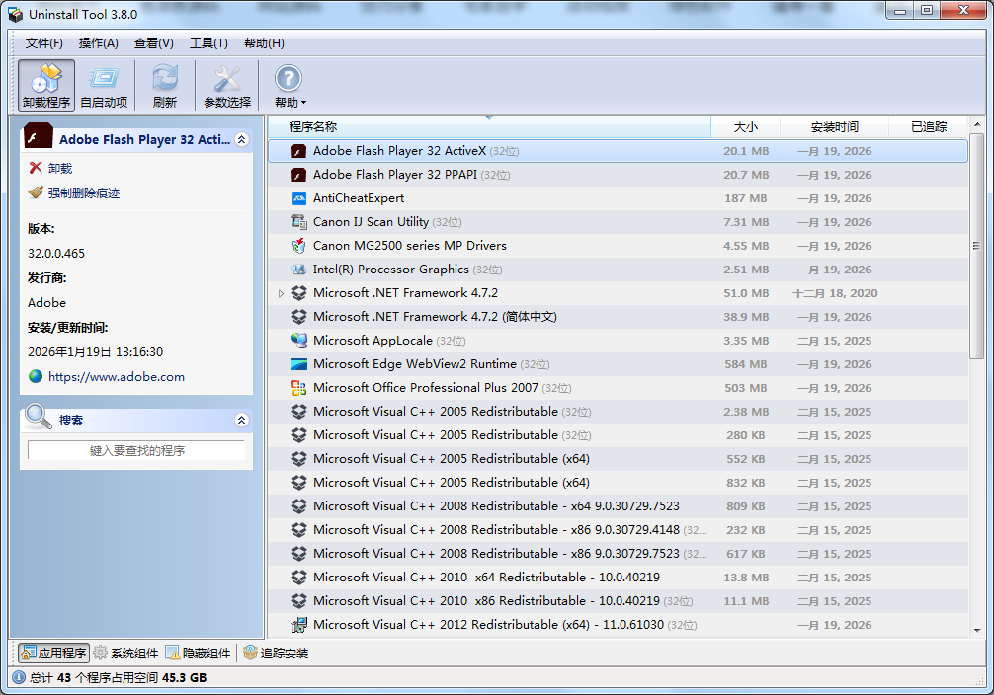Image resolution: width=994 pixels, height=695 pixels.
Task: Open the Help toolbar dropdown (帮助)
Action: tap(289, 86)
